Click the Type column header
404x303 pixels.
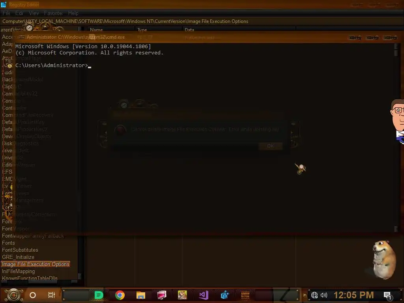pyautogui.click(x=159, y=30)
